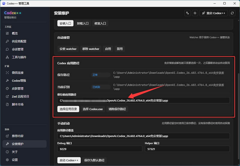240x166 pixels.
Task: Open Zed 远程项目 in the sidebar
Action: pyautogui.click(x=25, y=96)
